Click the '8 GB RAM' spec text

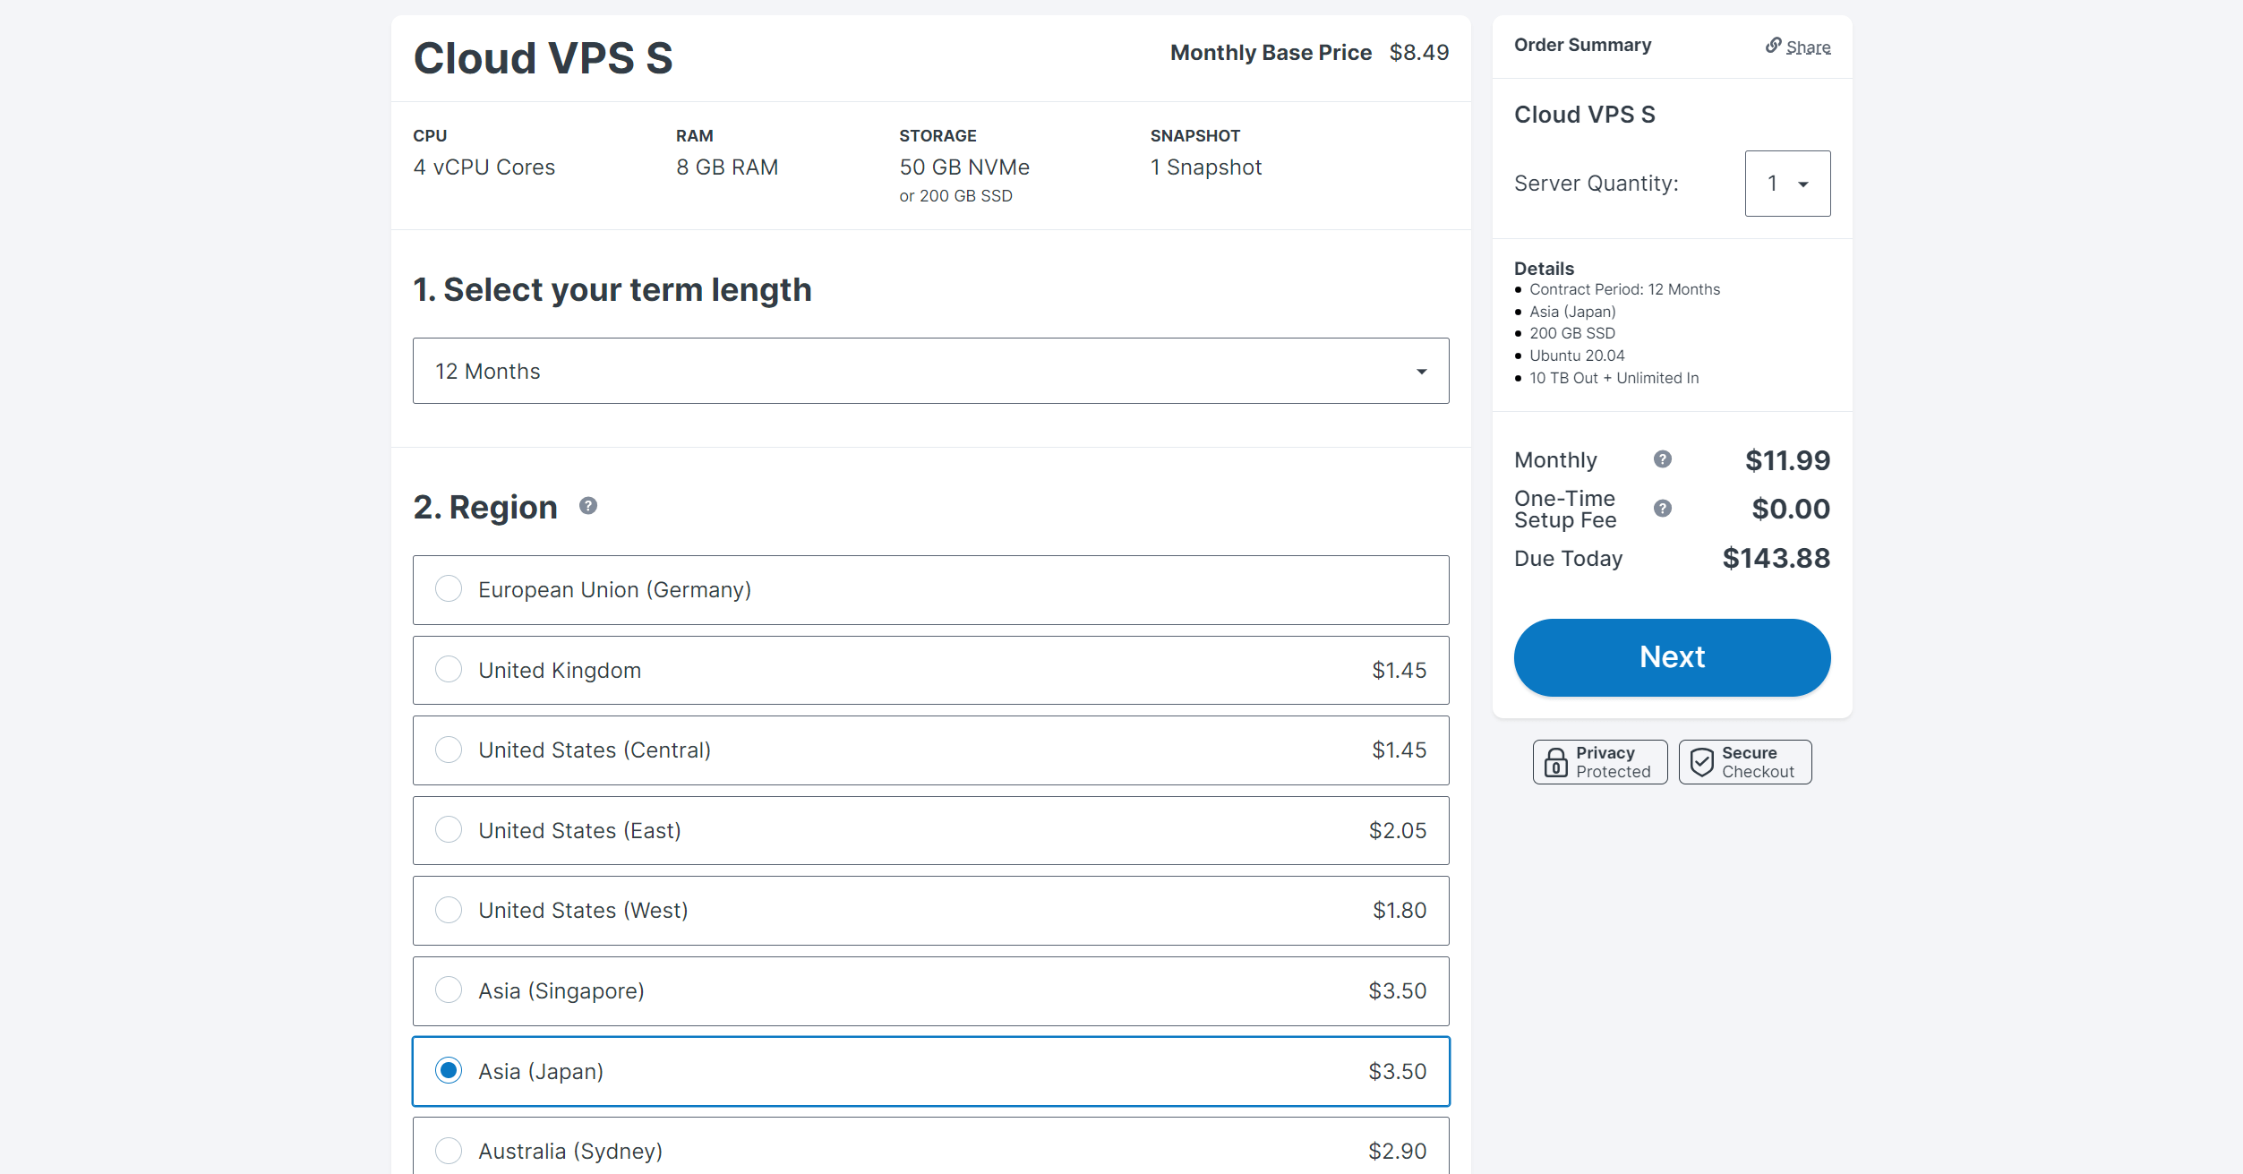pyautogui.click(x=727, y=167)
